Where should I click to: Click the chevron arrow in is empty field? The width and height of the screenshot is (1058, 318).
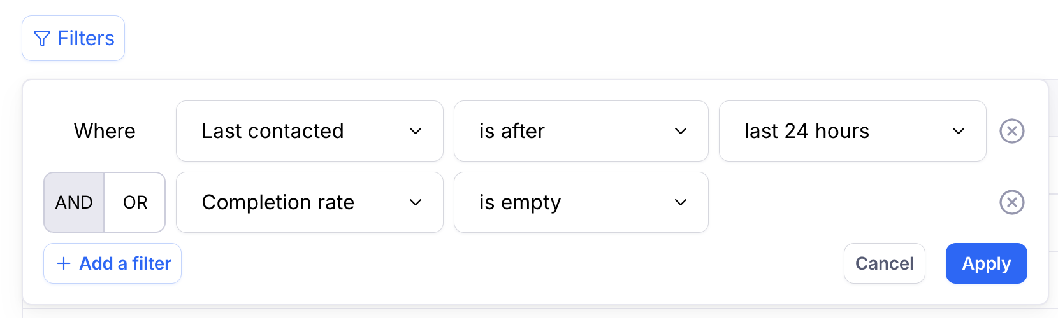pyautogui.click(x=681, y=202)
